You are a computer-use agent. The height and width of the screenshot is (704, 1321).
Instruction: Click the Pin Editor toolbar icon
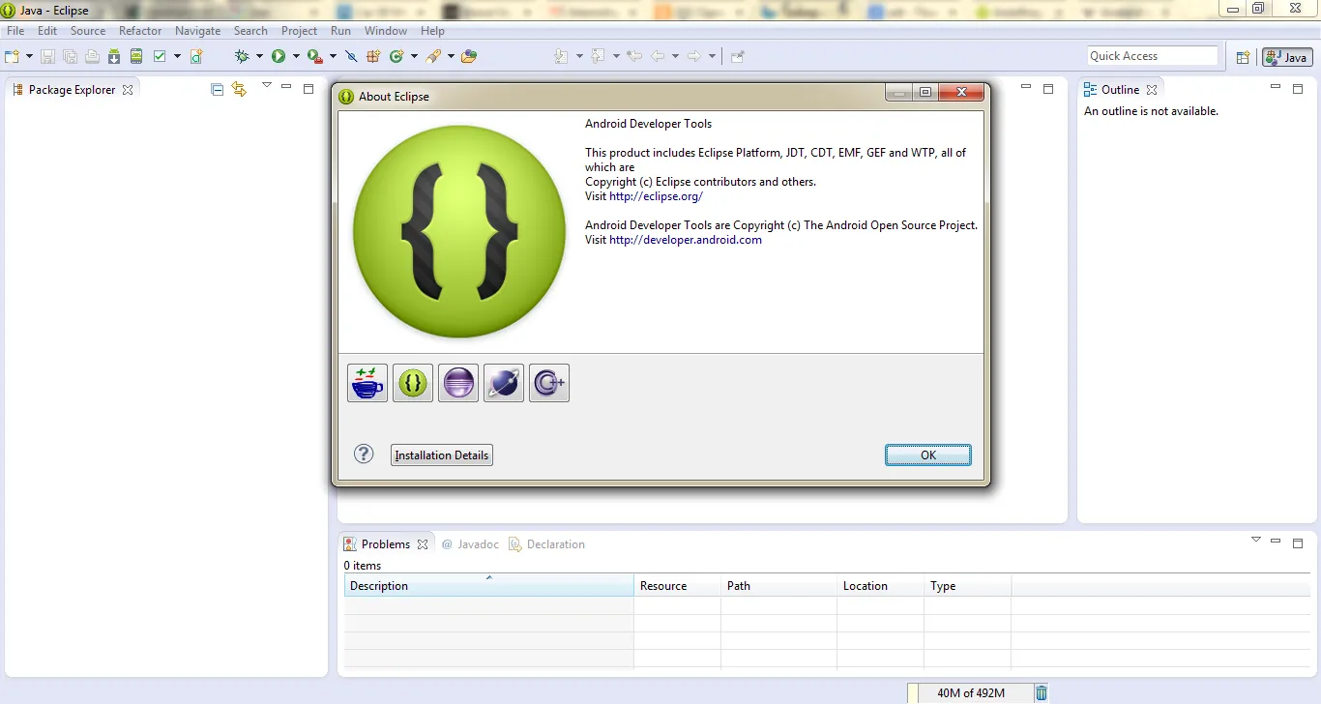738,56
